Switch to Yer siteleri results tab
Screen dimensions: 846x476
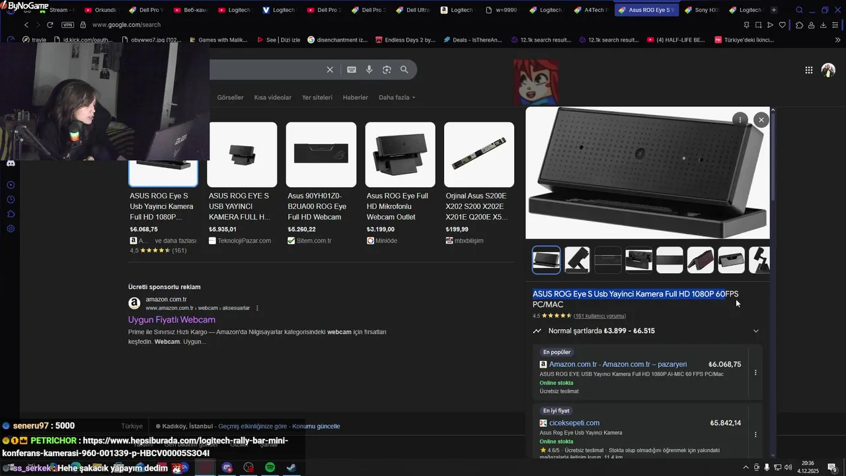click(x=317, y=97)
